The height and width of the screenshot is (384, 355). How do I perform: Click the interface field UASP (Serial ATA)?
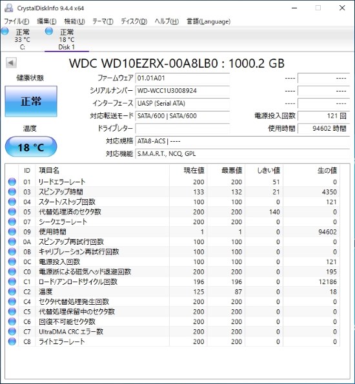tap(182, 103)
